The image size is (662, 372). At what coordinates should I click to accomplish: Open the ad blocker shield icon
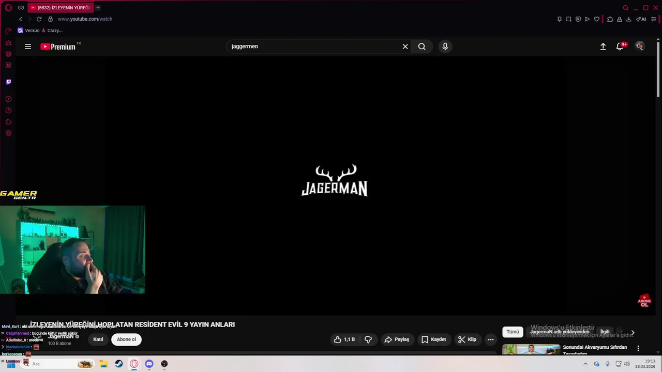tap(578, 19)
